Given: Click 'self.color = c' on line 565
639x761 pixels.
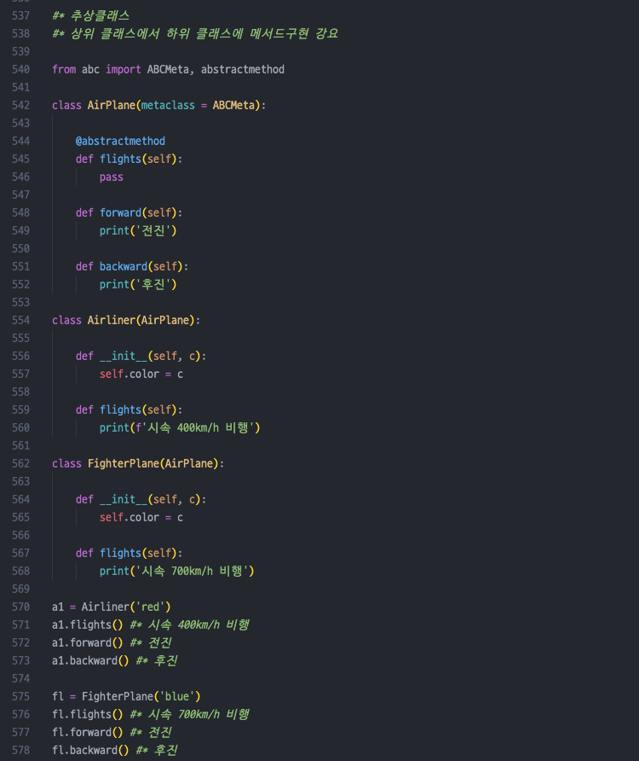Looking at the screenshot, I should coord(141,518).
